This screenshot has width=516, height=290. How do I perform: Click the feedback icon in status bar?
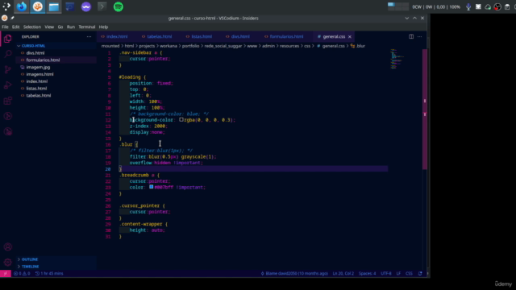(x=420, y=274)
